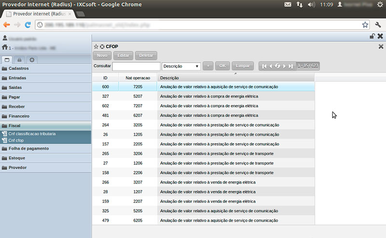Click Nat operacao value 3205
The width and height of the screenshot is (386, 238).
(x=138, y=125)
